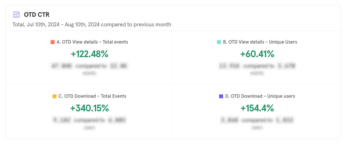
Task: Click blurred comparison text under +60.41%
Action: (x=257, y=66)
